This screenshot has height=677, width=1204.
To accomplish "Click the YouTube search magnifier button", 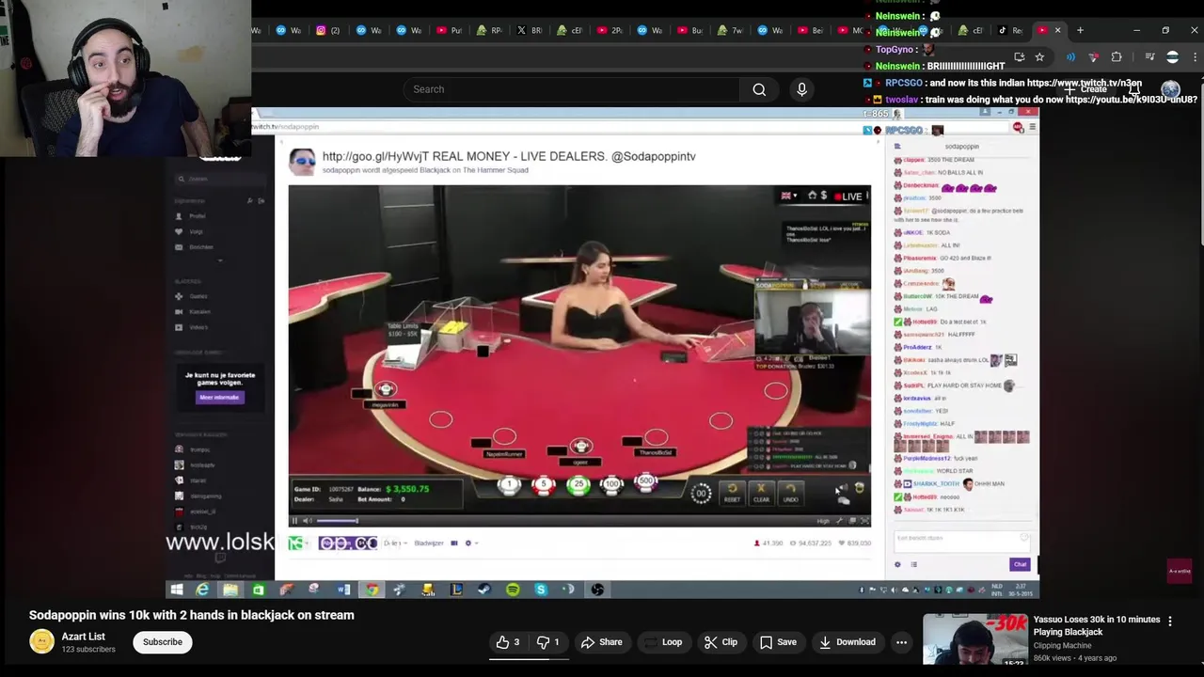I will click(759, 89).
